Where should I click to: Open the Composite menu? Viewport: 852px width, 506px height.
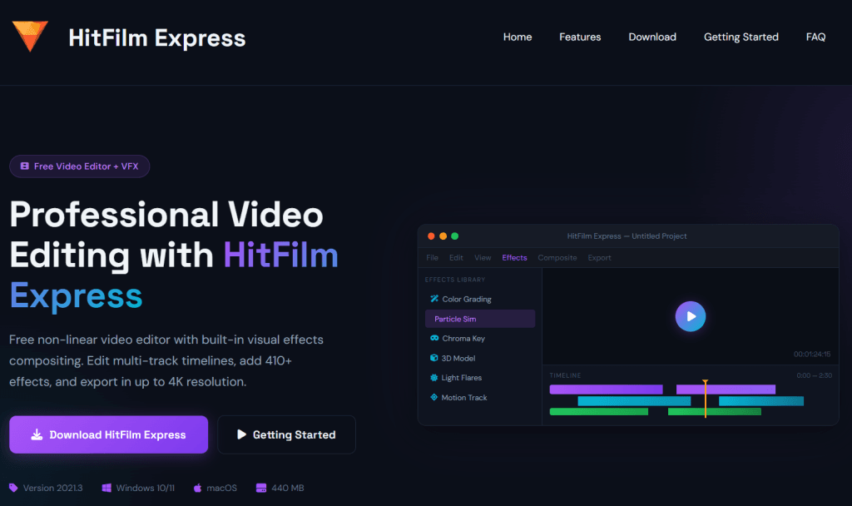tap(557, 258)
